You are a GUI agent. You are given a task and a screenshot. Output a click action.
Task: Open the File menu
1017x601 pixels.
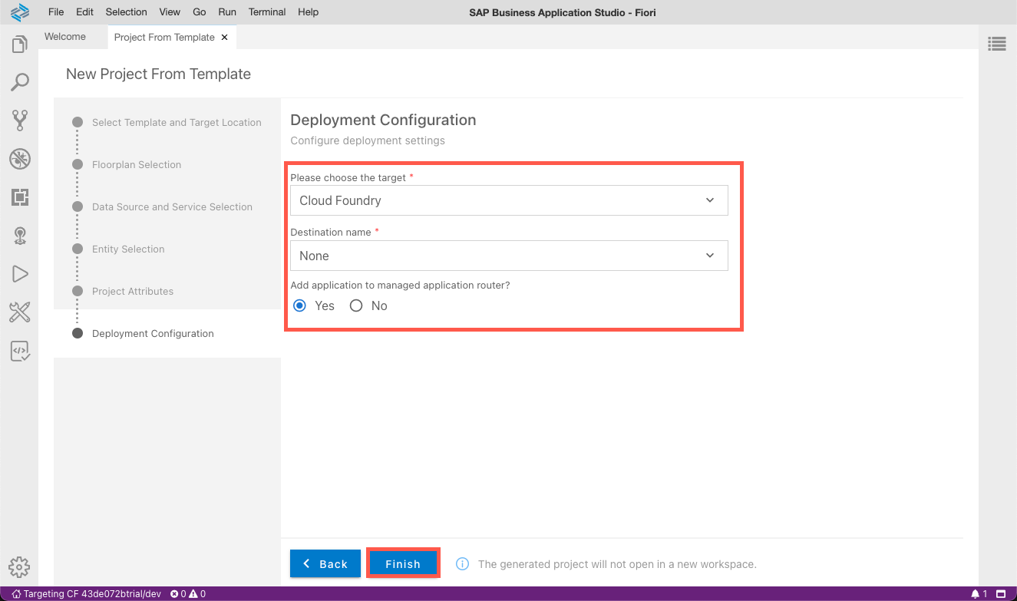(56, 12)
